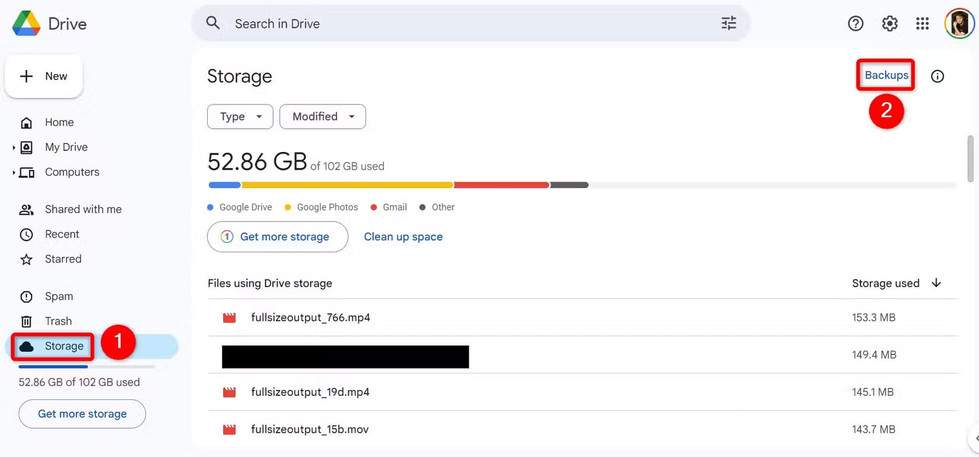Click the storage info icon
979x457 pixels.
(x=937, y=76)
